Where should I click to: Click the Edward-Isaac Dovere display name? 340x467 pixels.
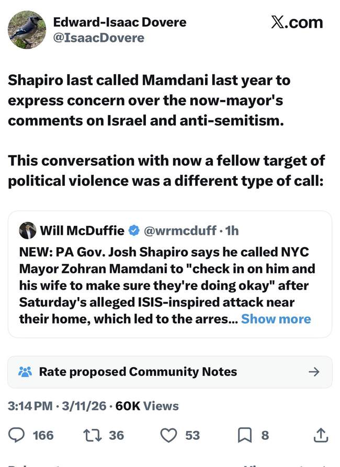(x=120, y=22)
